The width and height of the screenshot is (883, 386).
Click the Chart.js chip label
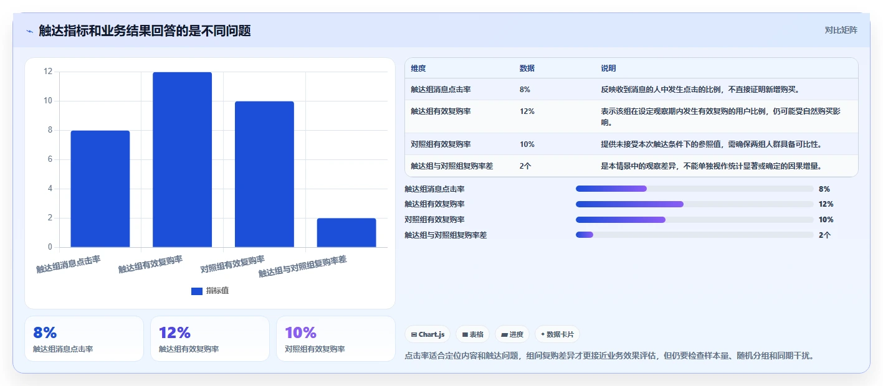pos(431,334)
